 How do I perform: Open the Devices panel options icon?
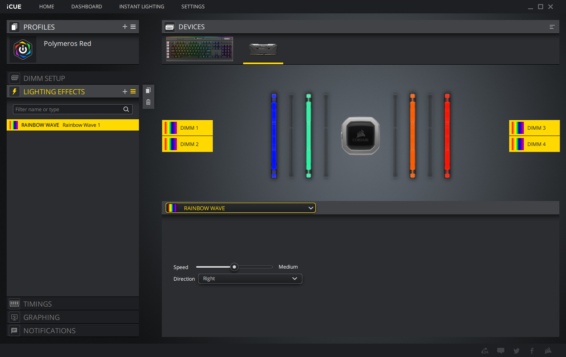pos(552,27)
